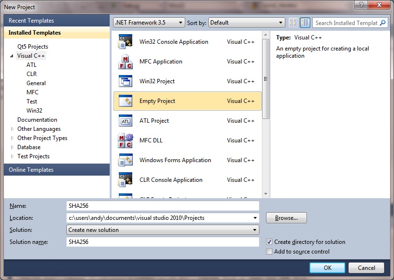
Task: Select the ATL category
Action: [31, 65]
